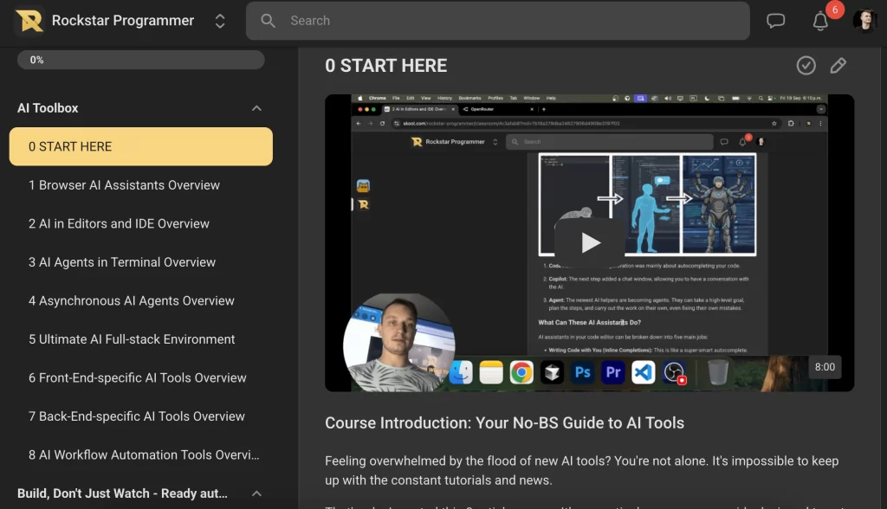Open the community switcher dropdown arrows

pos(220,21)
